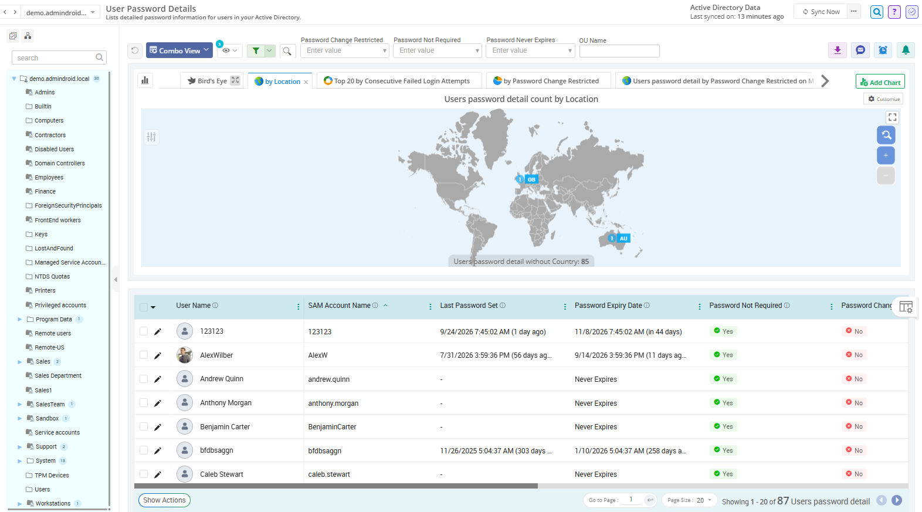
Task: Click the refresh icon beside Combo View
Action: [135, 50]
